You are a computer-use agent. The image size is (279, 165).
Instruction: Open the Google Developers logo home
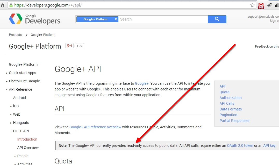[x=35, y=19]
